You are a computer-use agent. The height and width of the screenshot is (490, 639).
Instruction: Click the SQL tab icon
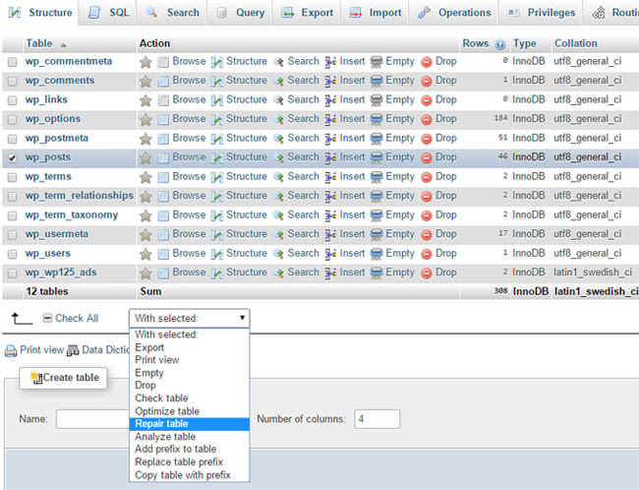click(x=94, y=13)
